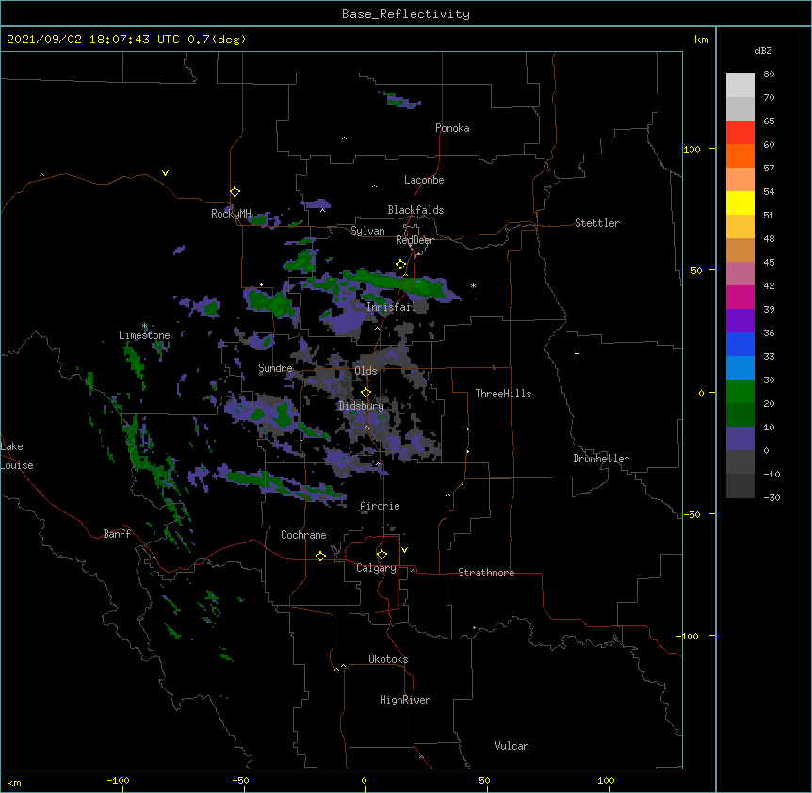812x793 pixels.
Task: Click the yellow diamond marker between Olds and Didsbury
Action: [365, 392]
